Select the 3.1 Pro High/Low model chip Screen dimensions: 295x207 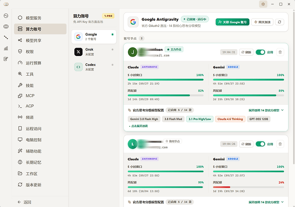pos(200,119)
